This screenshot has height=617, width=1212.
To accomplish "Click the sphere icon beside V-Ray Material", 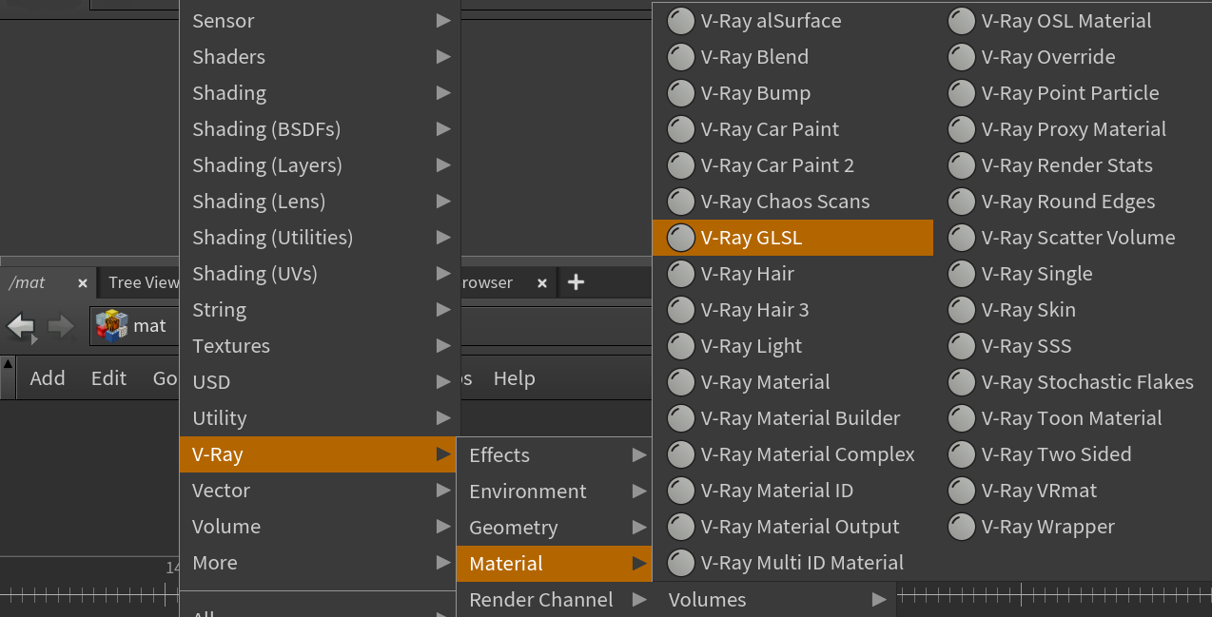I will pos(680,382).
